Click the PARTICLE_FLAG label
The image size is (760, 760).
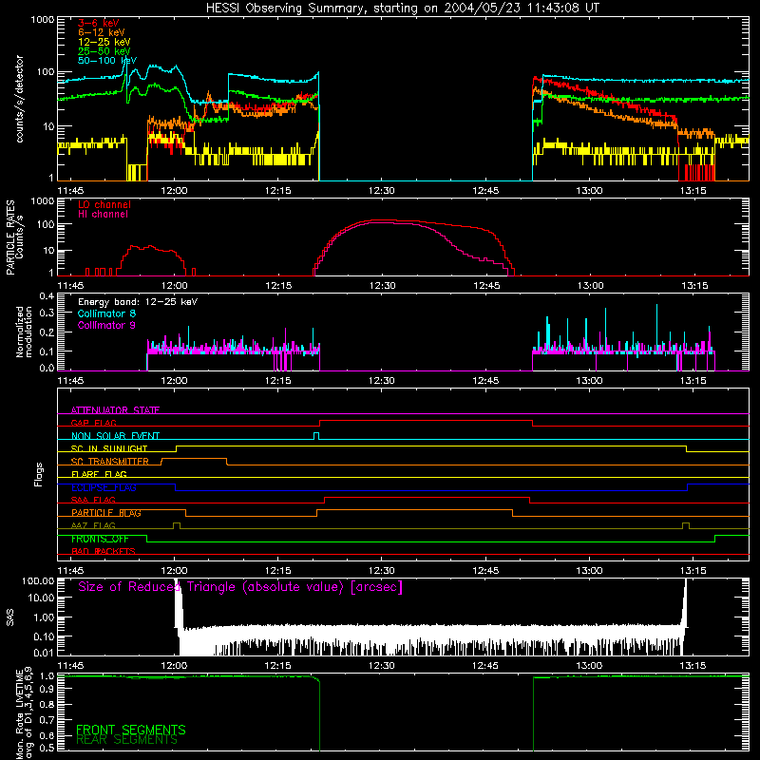106,513
